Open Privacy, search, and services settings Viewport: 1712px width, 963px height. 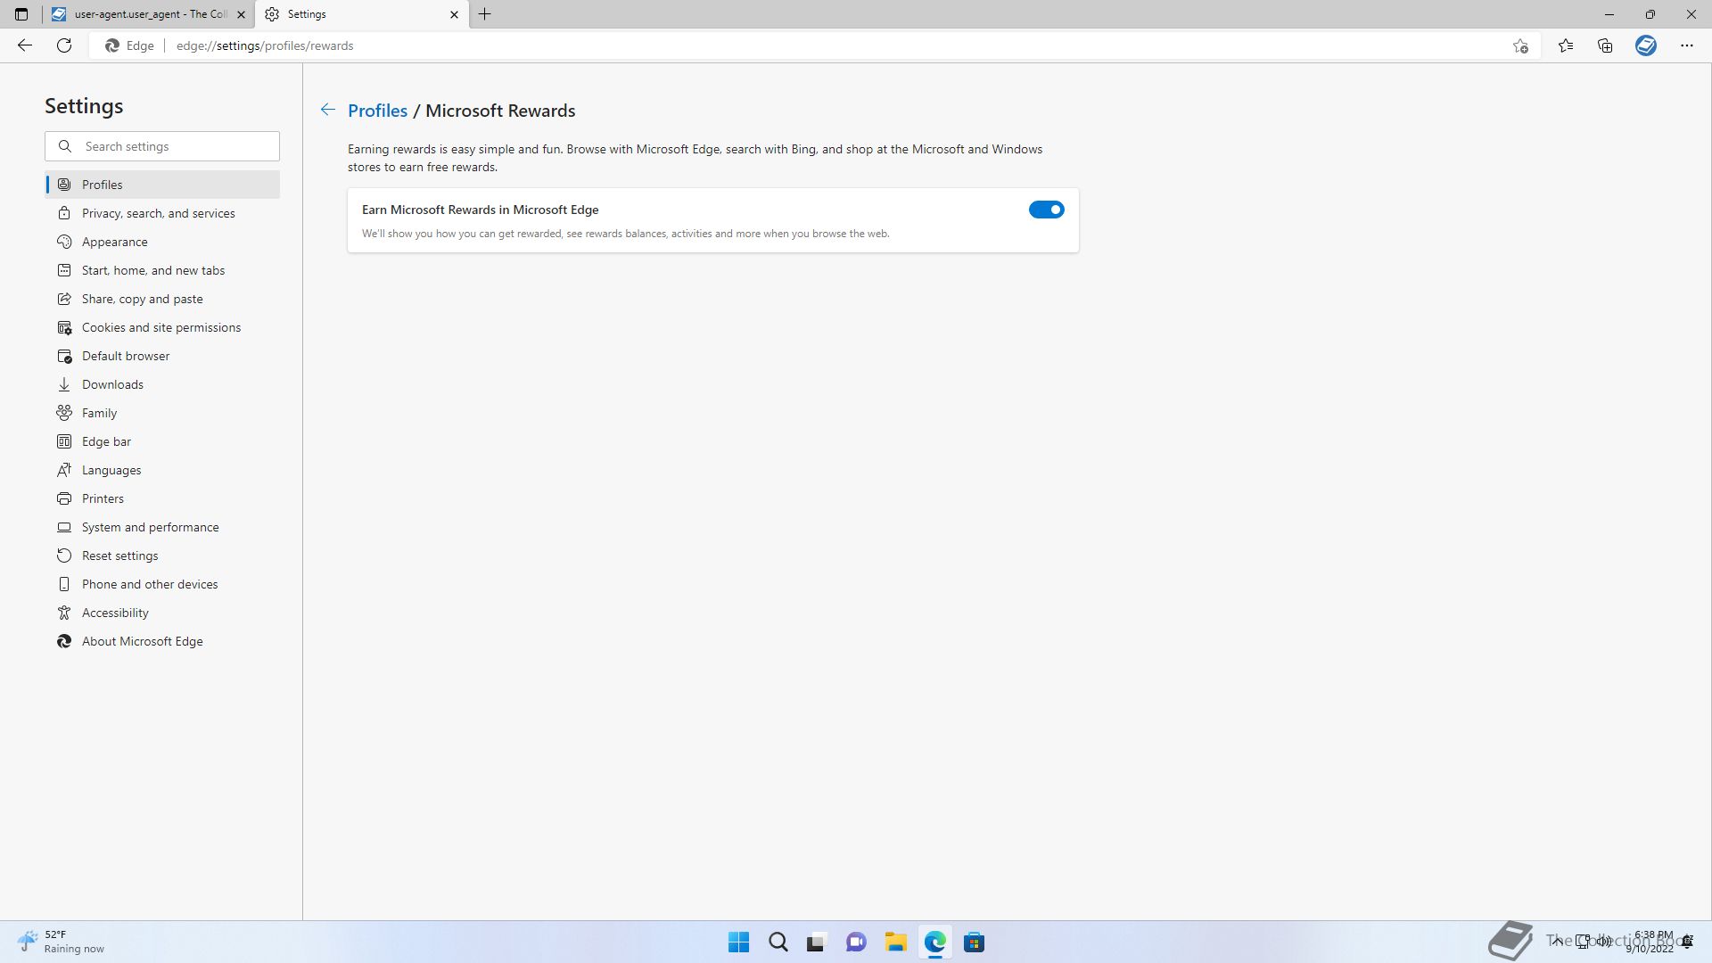click(158, 213)
